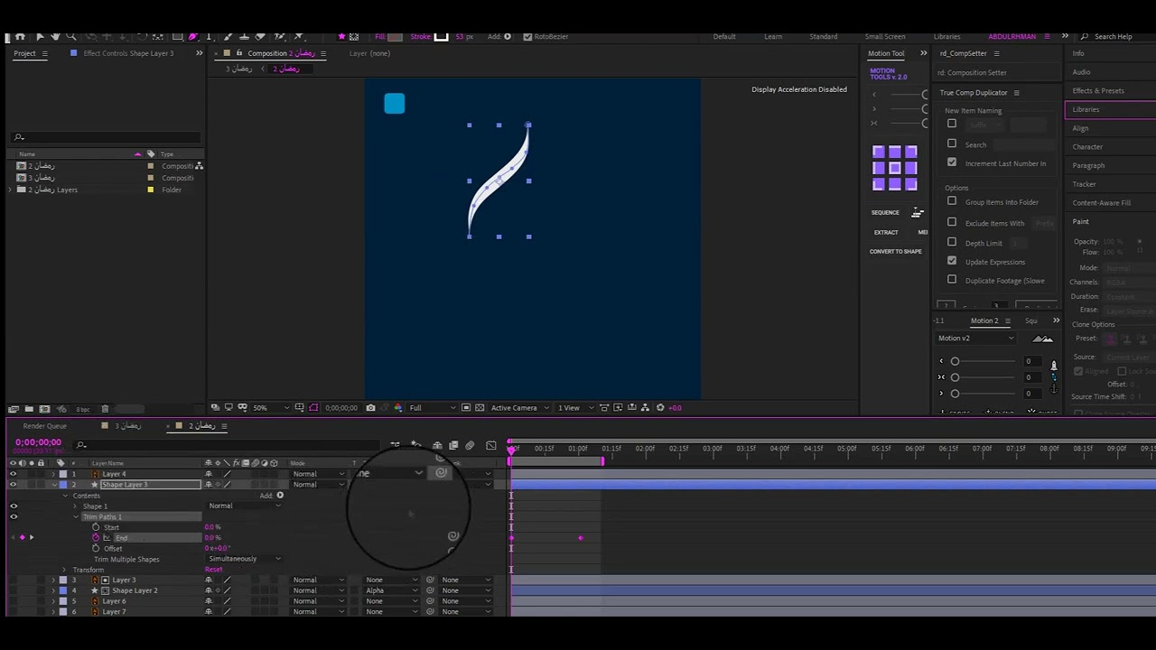Open Trim Multiple Shapes Simultaneously dropdown
This screenshot has height=650, width=1156.
(x=245, y=559)
